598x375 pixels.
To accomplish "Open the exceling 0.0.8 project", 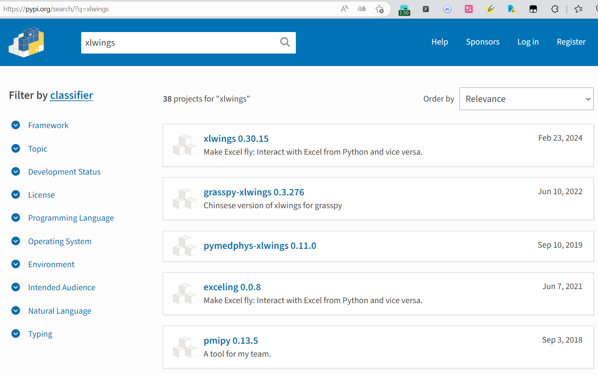I will pos(232,287).
